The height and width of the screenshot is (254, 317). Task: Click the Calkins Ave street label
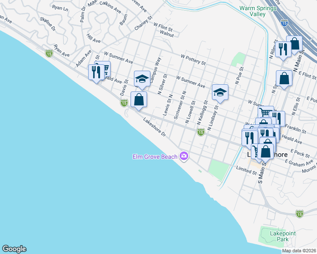pyautogui.click(x=110, y=7)
